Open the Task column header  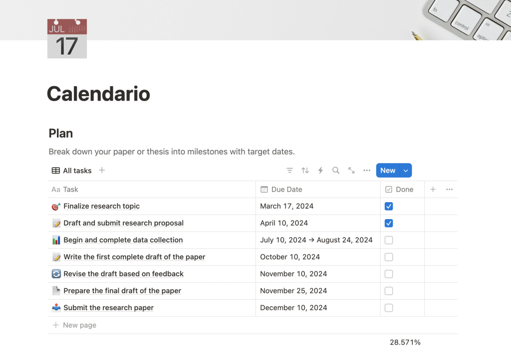(x=70, y=189)
